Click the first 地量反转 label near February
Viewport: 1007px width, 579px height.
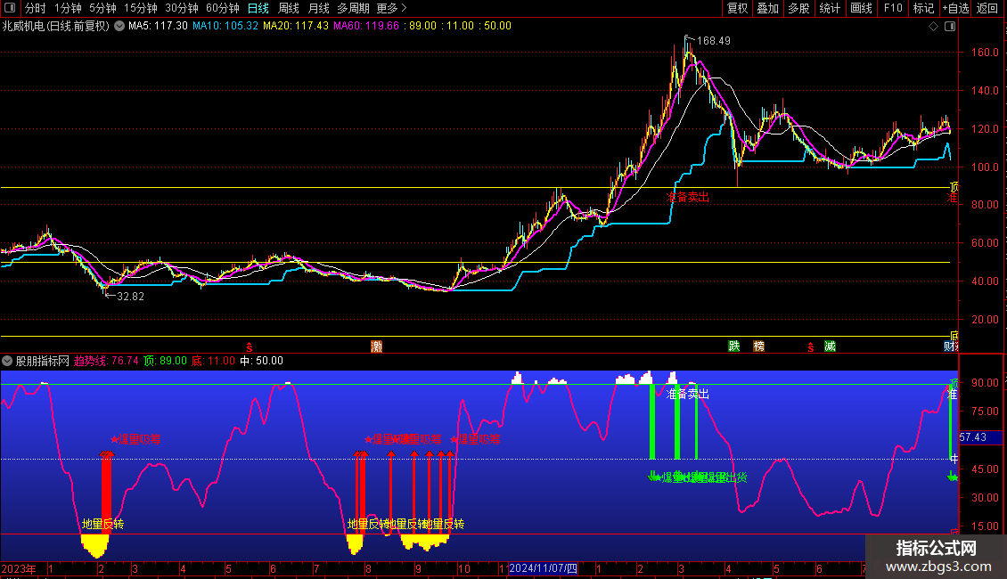(x=102, y=525)
